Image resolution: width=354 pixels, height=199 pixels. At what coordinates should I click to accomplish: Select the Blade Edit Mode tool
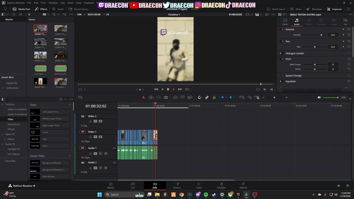166,97
